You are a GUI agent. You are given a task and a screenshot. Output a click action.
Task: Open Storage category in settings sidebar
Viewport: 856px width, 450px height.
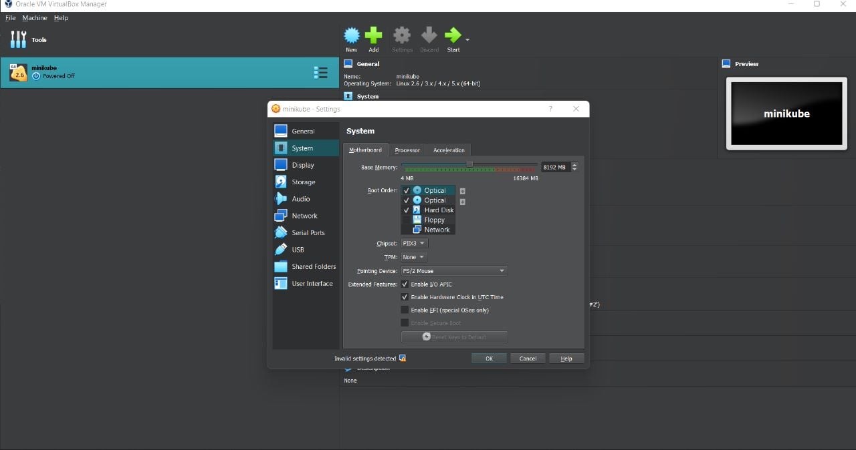306,182
